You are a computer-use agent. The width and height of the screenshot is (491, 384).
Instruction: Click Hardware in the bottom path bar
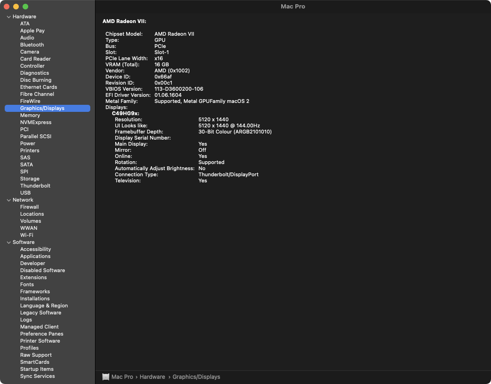pyautogui.click(x=152, y=377)
